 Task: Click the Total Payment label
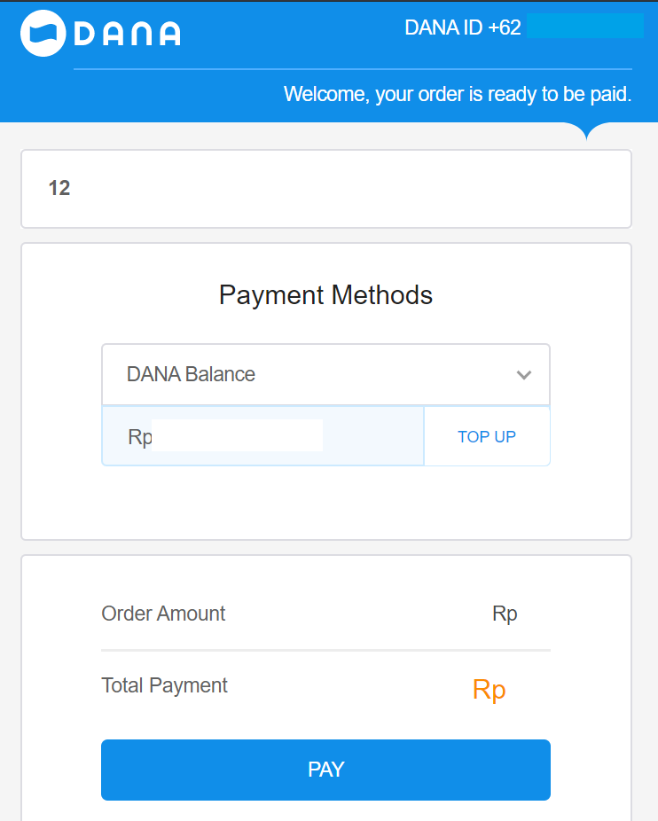[165, 685]
